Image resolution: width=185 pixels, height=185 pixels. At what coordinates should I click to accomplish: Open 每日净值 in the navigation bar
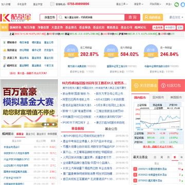coord(29,27)
